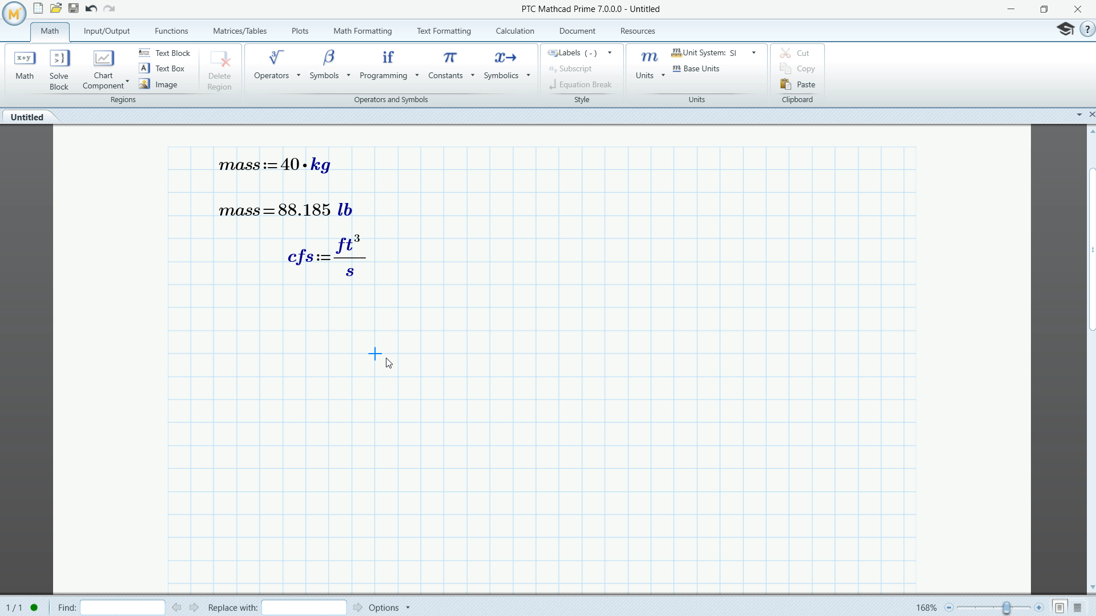
Task: Zoom out with the minus button
Action: pyautogui.click(x=949, y=608)
